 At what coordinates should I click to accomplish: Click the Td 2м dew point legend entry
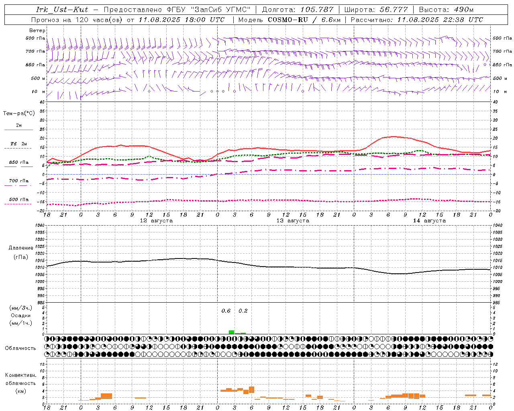[x=19, y=144]
